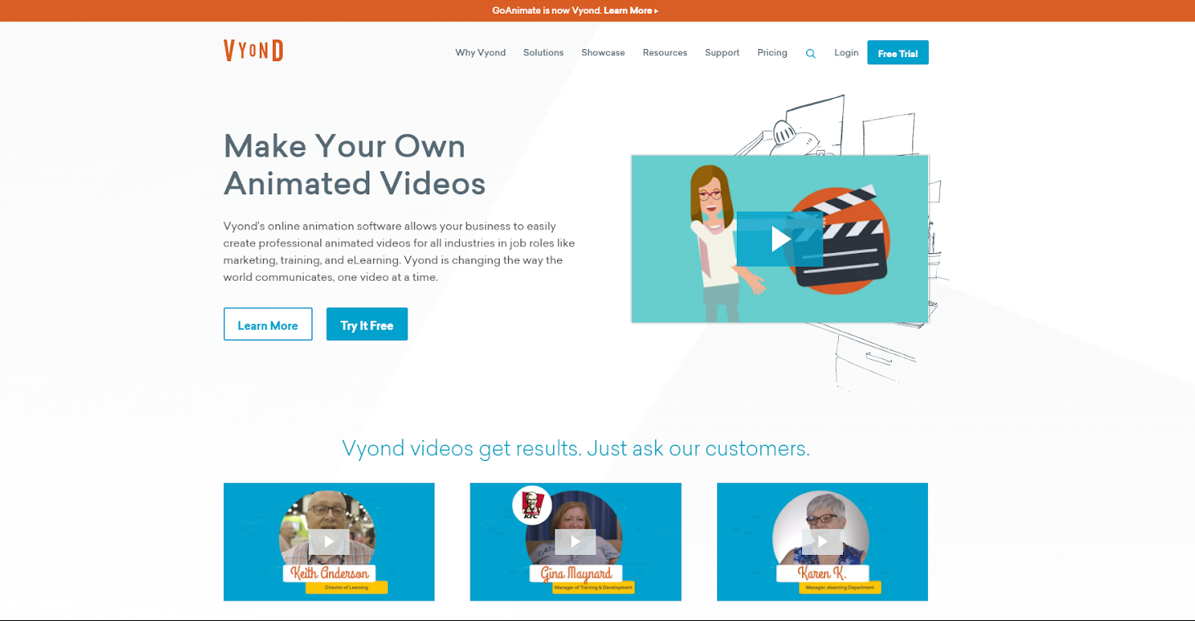Play Gina Maynard's testimonial video
The height and width of the screenshot is (621, 1195).
tap(575, 541)
